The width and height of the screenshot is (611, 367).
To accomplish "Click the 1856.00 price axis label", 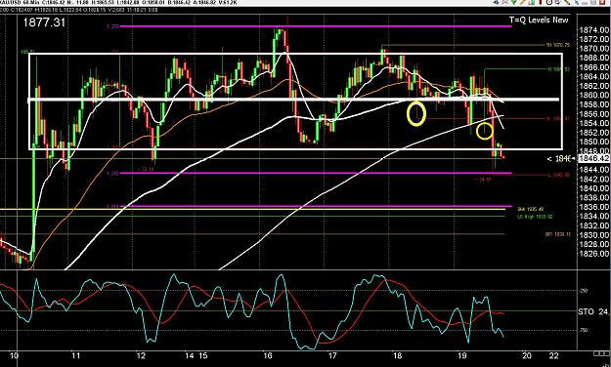I will click(x=593, y=114).
